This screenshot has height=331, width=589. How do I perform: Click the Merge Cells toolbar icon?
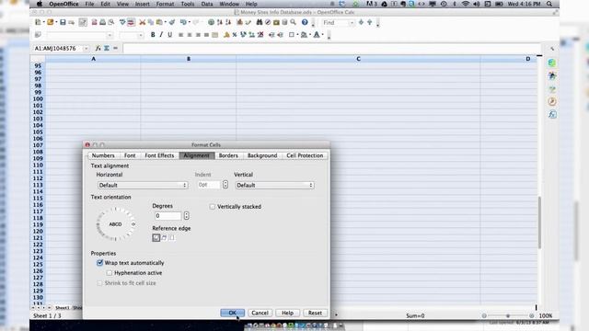[214, 35]
